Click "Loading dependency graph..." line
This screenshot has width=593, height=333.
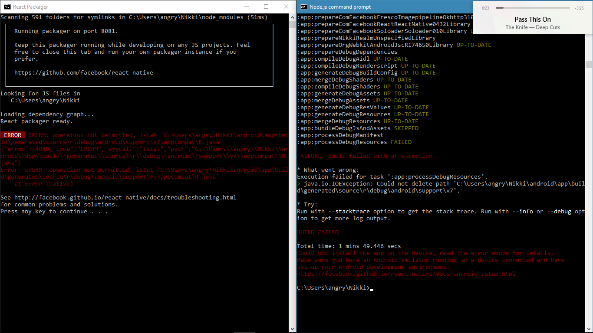[x=47, y=114]
